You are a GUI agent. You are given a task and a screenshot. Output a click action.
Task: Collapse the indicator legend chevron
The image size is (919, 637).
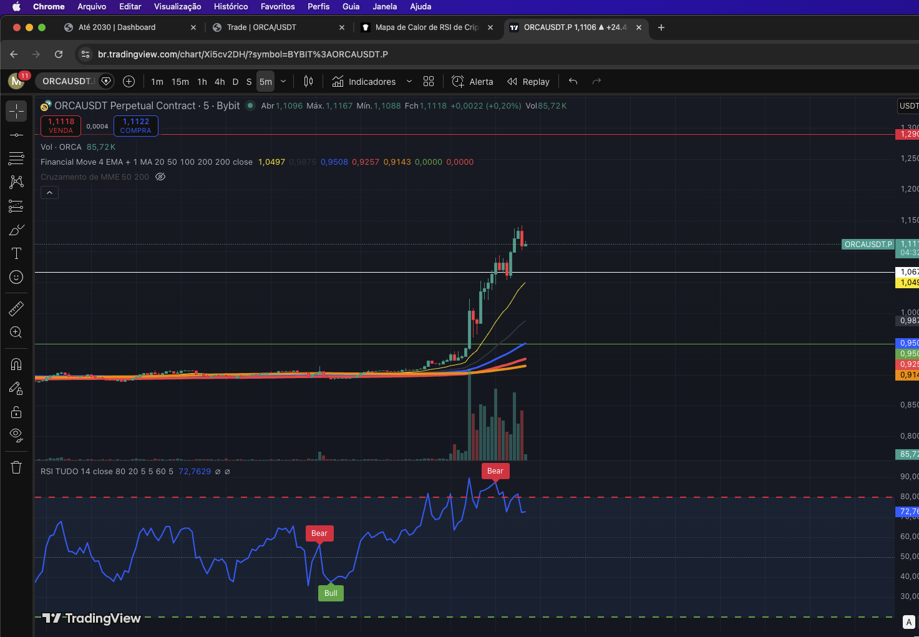pyautogui.click(x=49, y=193)
